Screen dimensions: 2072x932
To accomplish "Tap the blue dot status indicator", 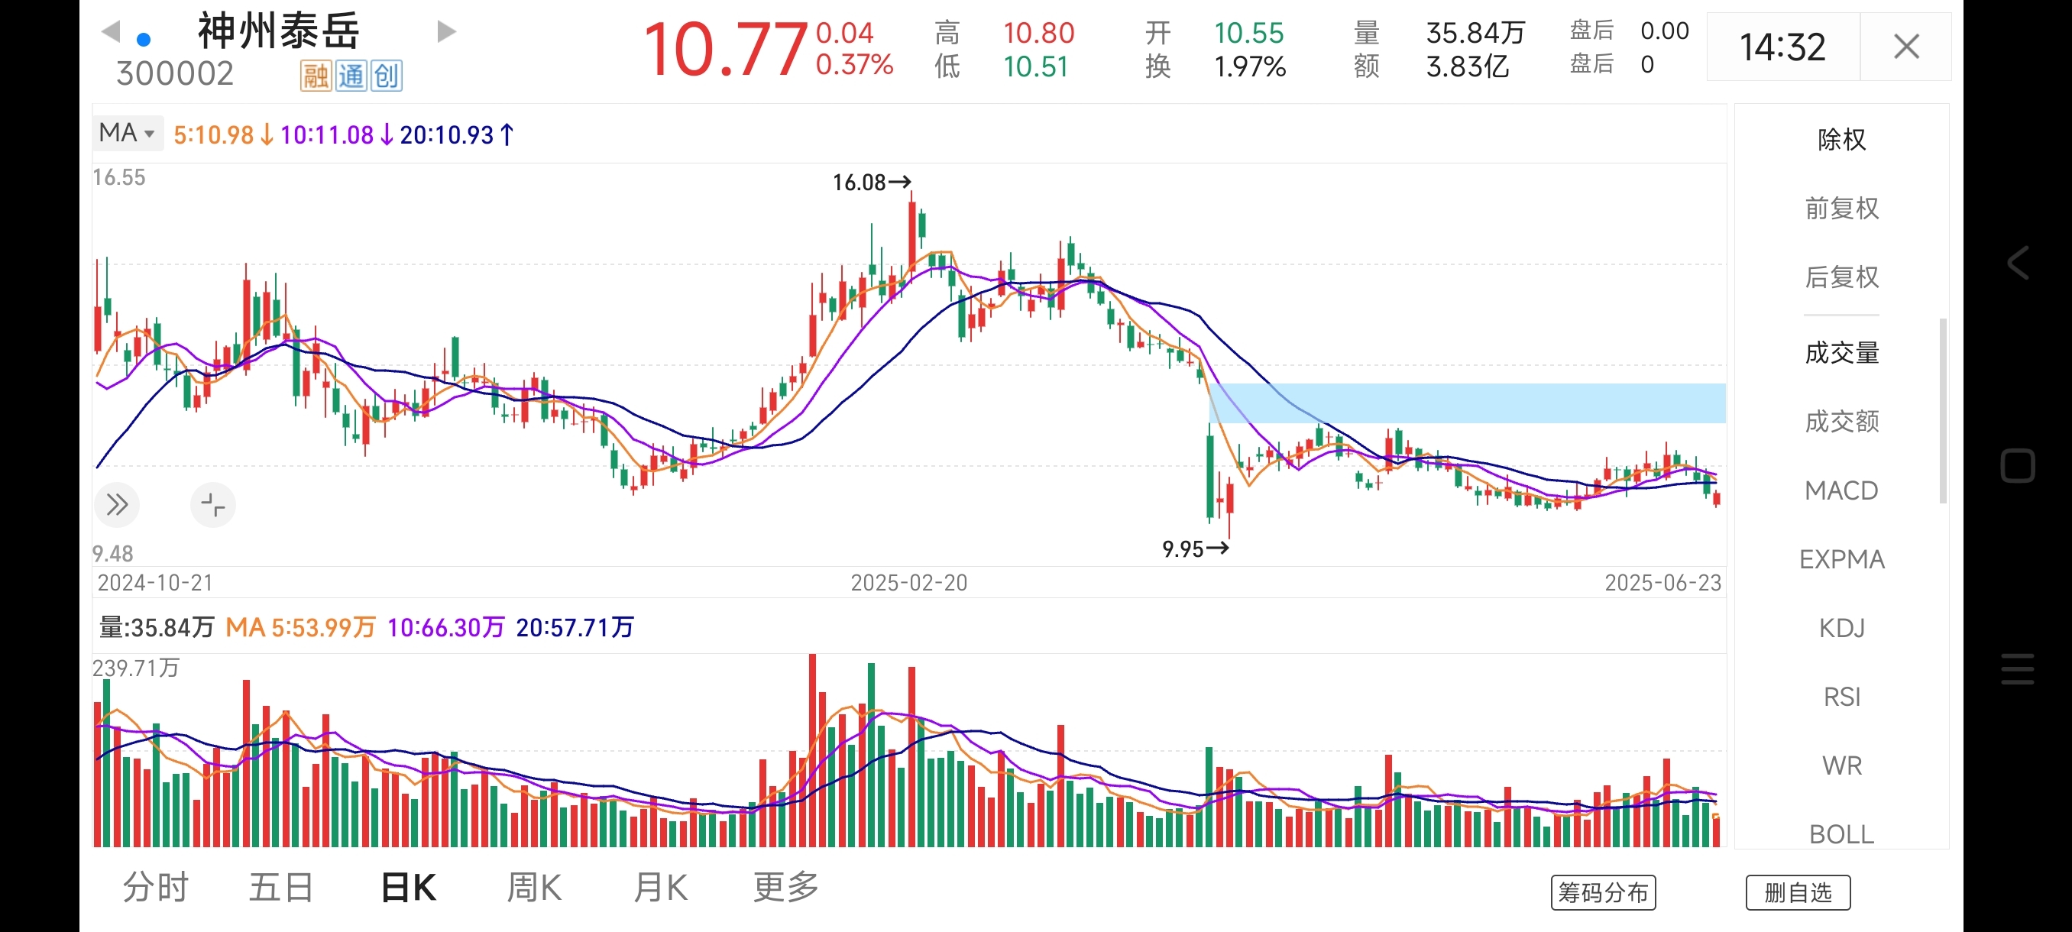I will click(144, 39).
